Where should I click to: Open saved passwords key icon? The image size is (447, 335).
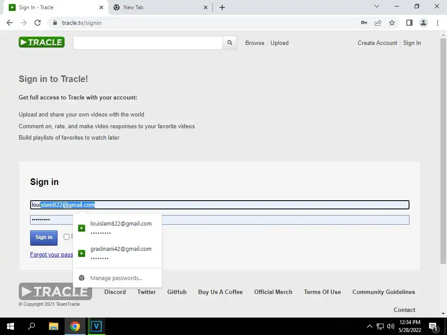(364, 23)
